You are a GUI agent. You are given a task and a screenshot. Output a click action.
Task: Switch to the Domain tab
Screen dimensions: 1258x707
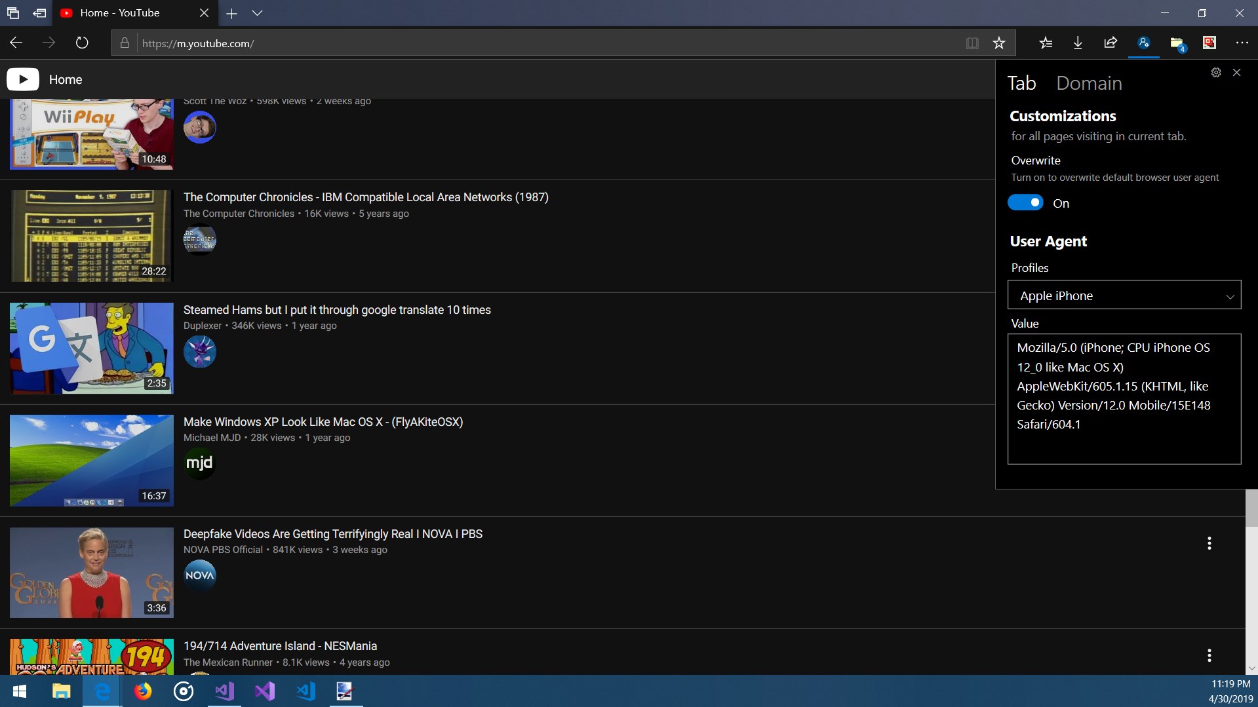pyautogui.click(x=1089, y=83)
